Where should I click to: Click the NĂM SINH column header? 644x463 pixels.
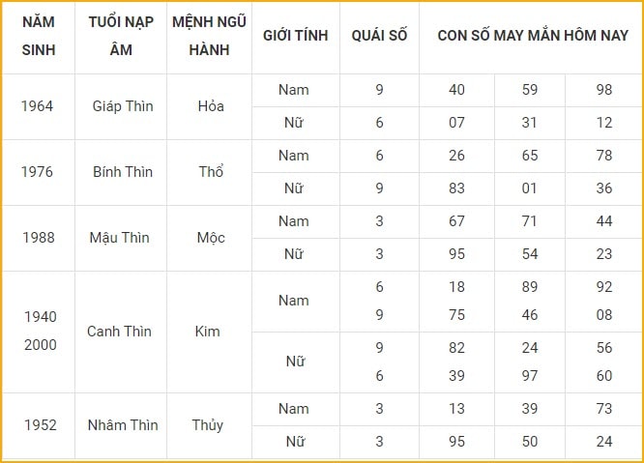(x=39, y=36)
